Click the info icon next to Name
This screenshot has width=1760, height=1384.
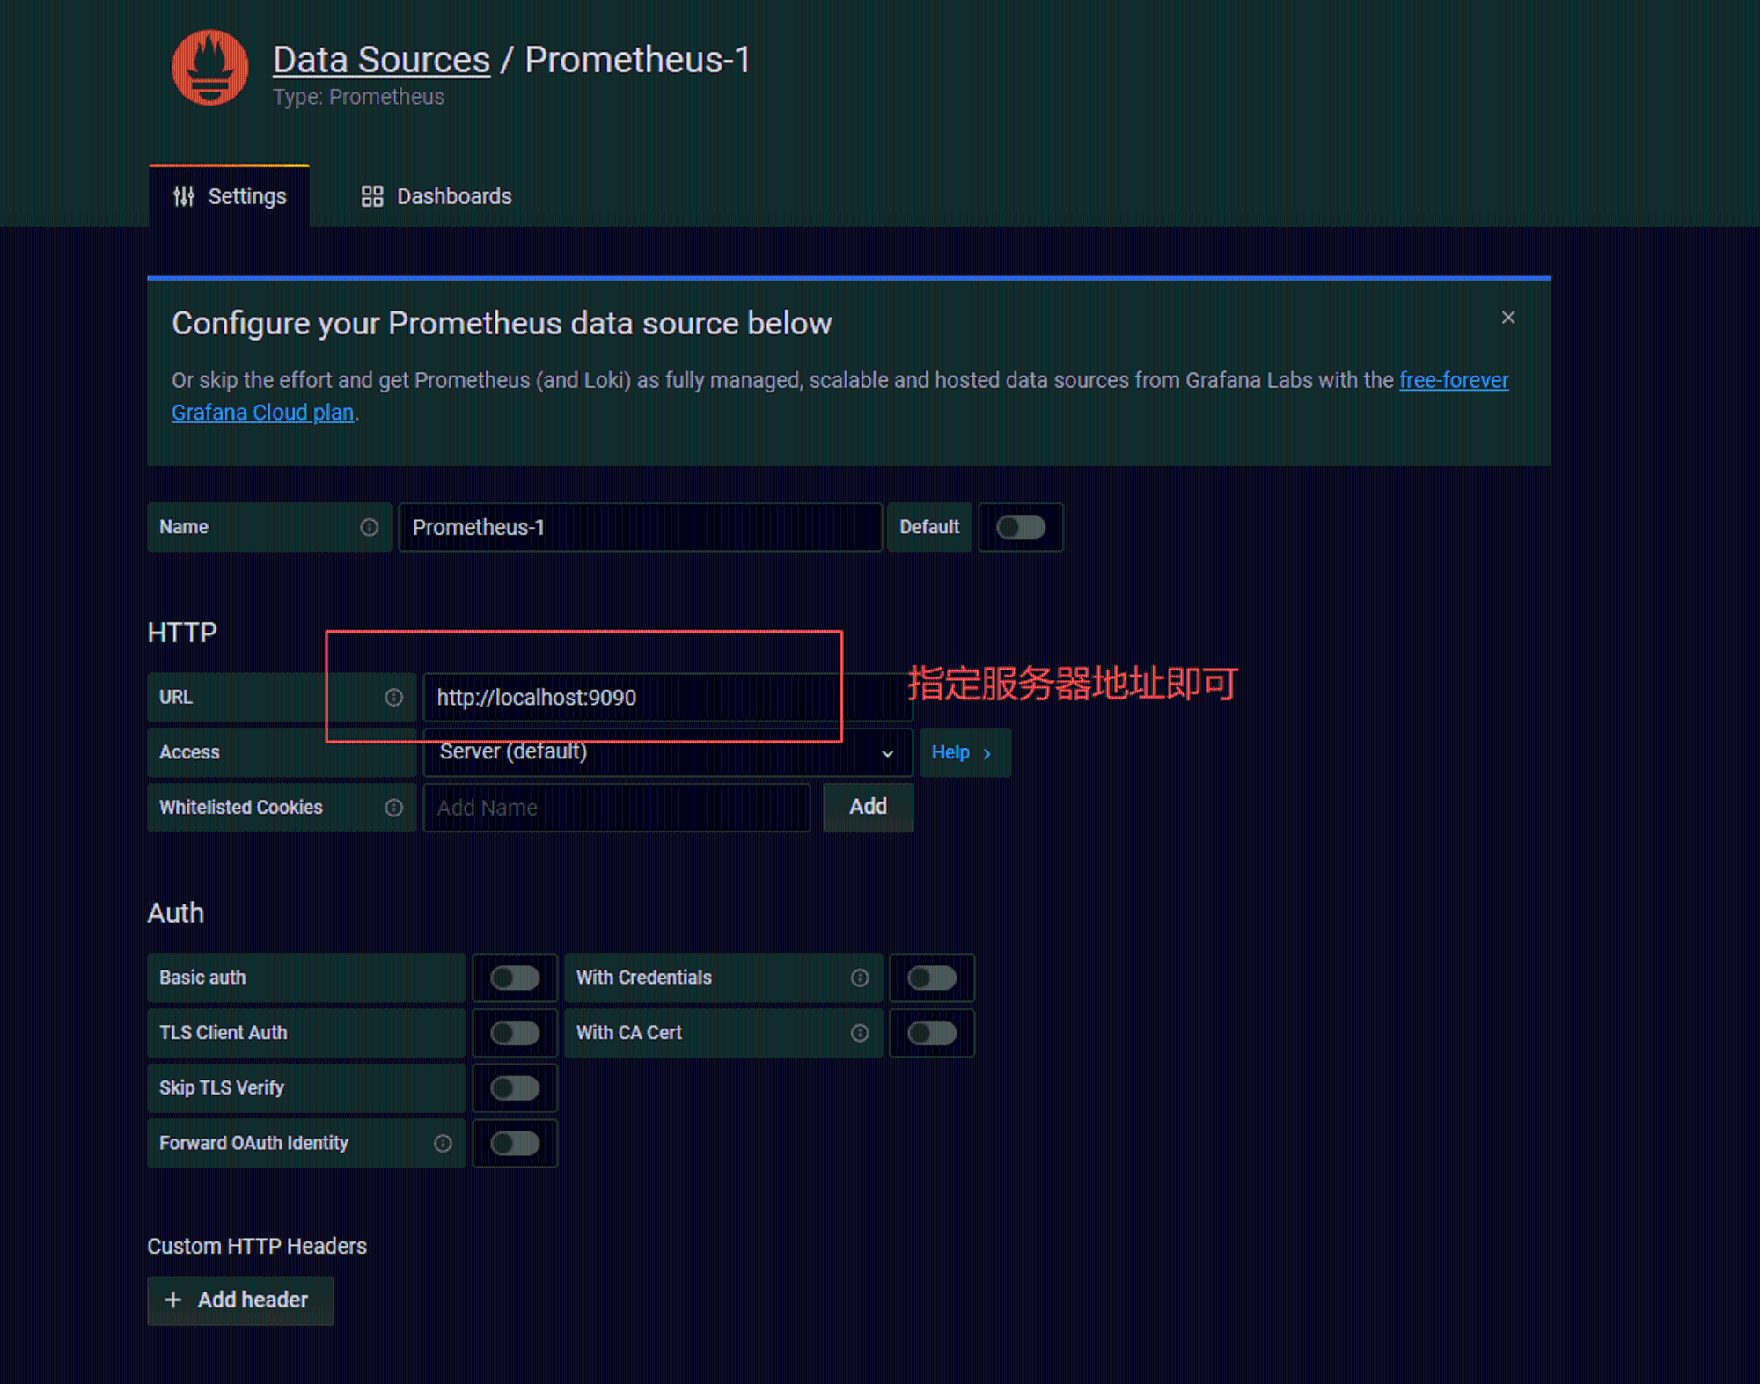(370, 527)
